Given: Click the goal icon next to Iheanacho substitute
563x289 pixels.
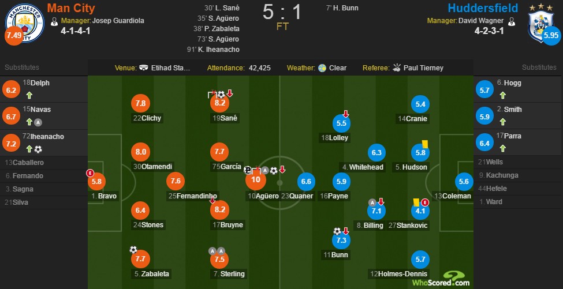Looking at the screenshot, I should pyautogui.click(x=38, y=149).
